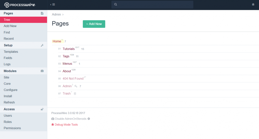Click the trash can icon beside Trash
The image size is (259, 139).
[75, 94]
